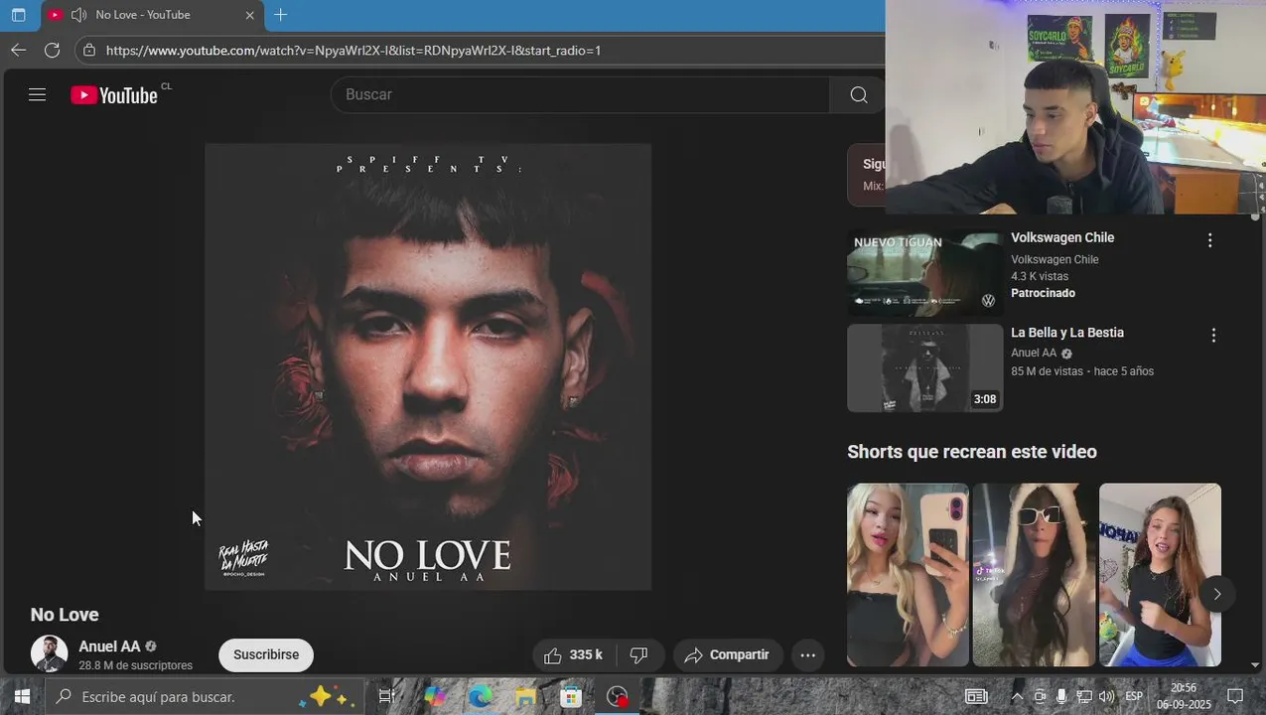Click the YouTube logo
The height and width of the screenshot is (715, 1266).
(114, 95)
